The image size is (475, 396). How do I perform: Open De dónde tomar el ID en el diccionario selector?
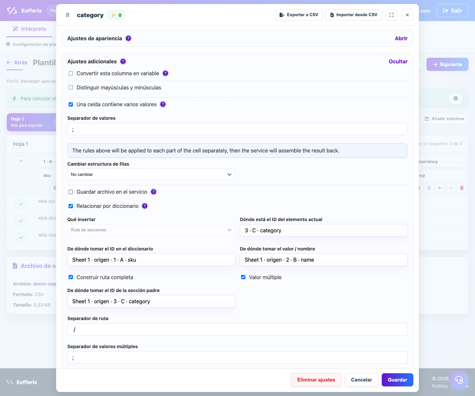coord(151,260)
